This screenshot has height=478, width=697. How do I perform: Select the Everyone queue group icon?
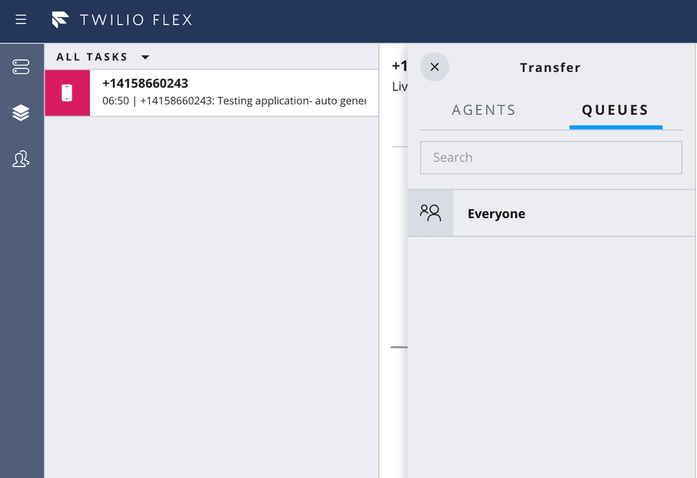(430, 213)
